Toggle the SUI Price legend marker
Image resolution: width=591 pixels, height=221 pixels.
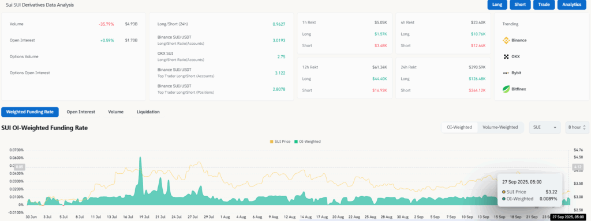point(271,142)
